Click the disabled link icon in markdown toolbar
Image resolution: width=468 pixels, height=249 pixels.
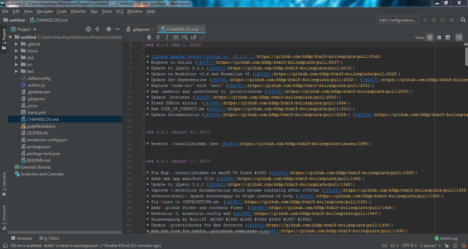pos(203,37)
